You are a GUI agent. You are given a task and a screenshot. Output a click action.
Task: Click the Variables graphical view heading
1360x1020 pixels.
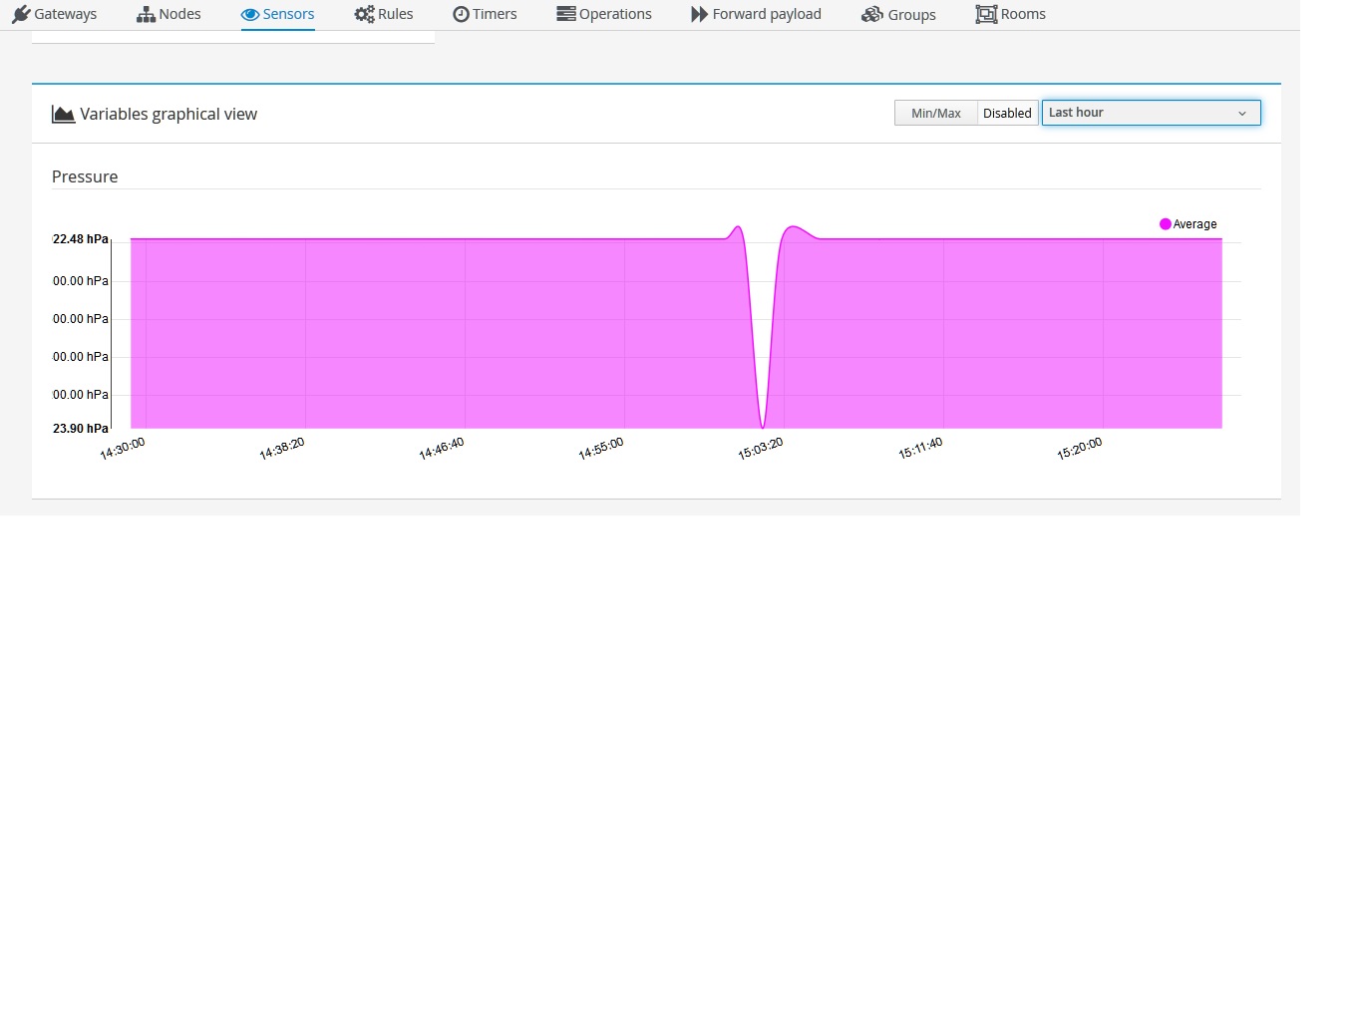(x=169, y=114)
